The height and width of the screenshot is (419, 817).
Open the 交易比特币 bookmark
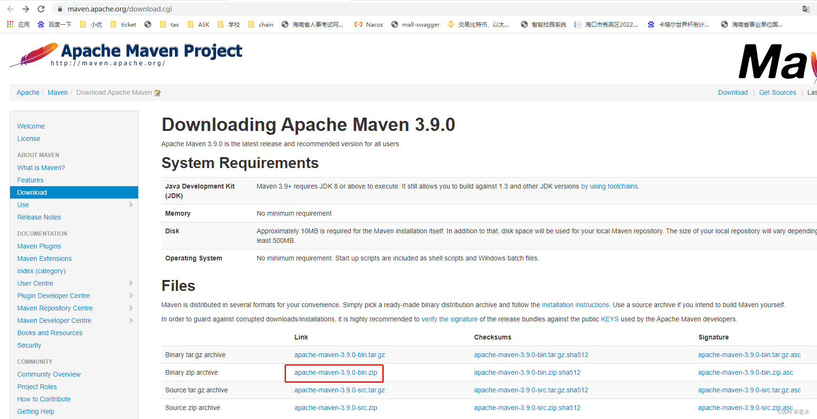click(478, 24)
